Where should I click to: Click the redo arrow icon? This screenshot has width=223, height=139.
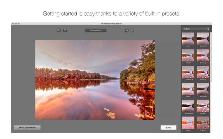point(132,30)
